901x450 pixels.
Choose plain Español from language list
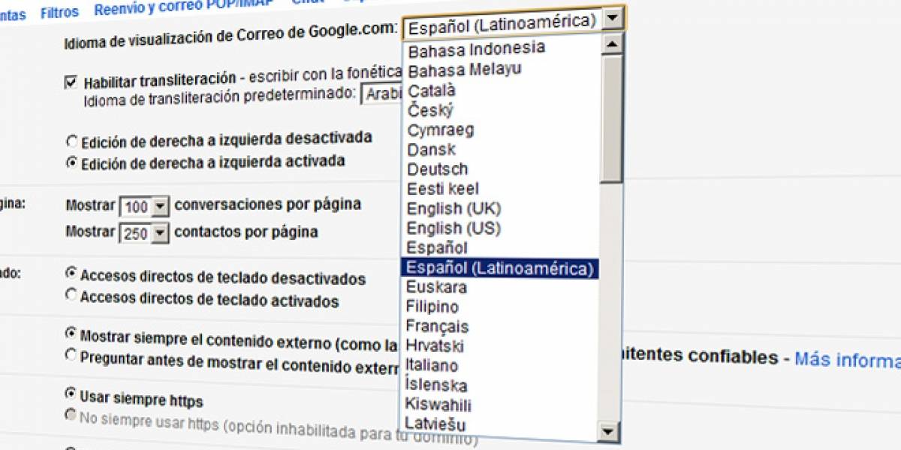coord(437,247)
